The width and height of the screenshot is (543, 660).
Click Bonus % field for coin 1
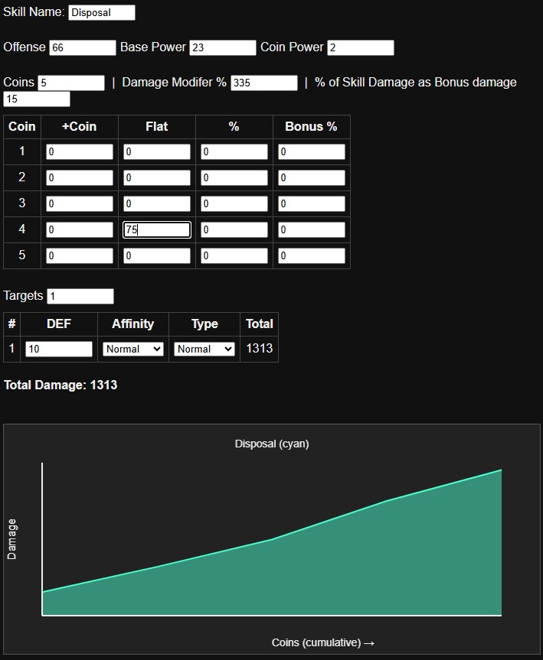pyautogui.click(x=312, y=152)
